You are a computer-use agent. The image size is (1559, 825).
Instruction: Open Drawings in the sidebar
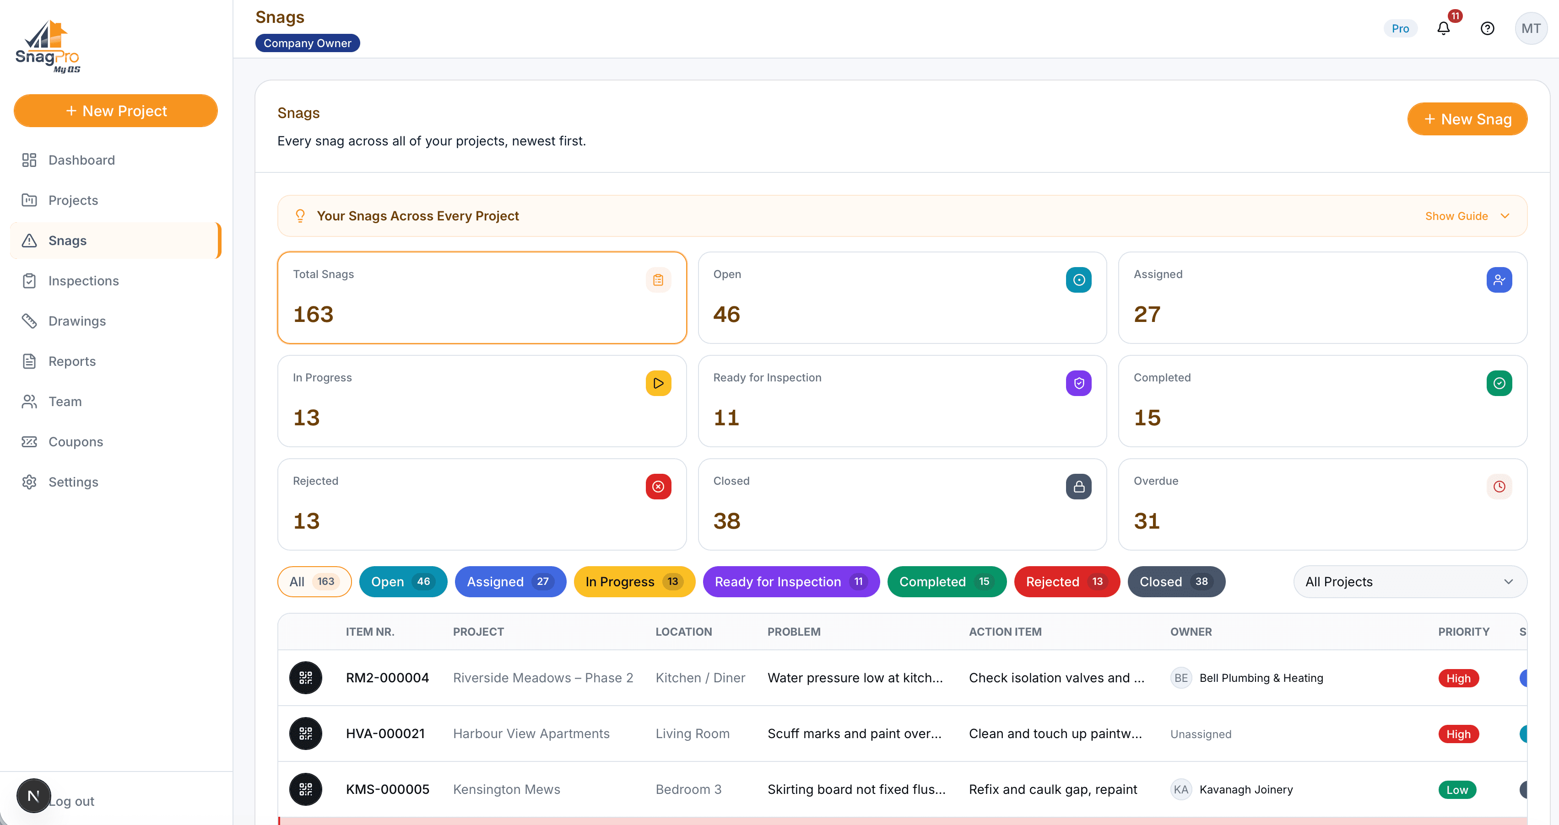(x=115, y=321)
